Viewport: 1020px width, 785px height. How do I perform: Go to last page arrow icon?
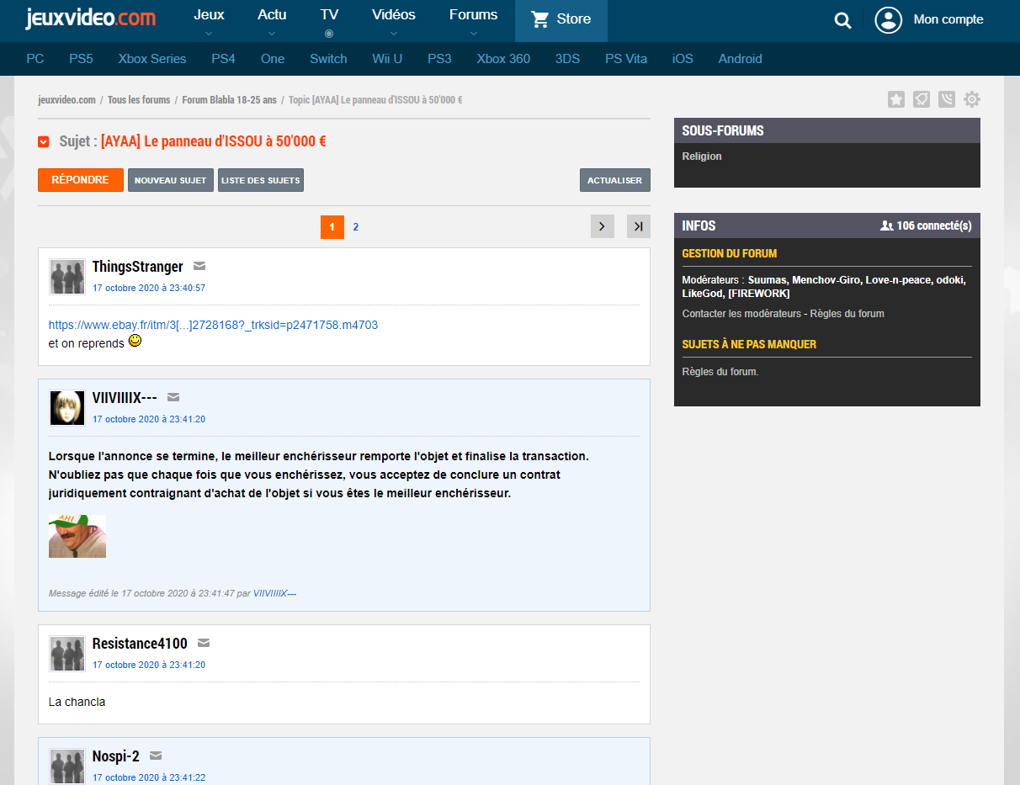(x=639, y=226)
